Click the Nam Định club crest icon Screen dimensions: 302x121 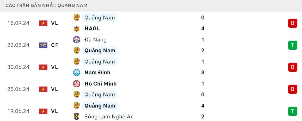point(76,73)
